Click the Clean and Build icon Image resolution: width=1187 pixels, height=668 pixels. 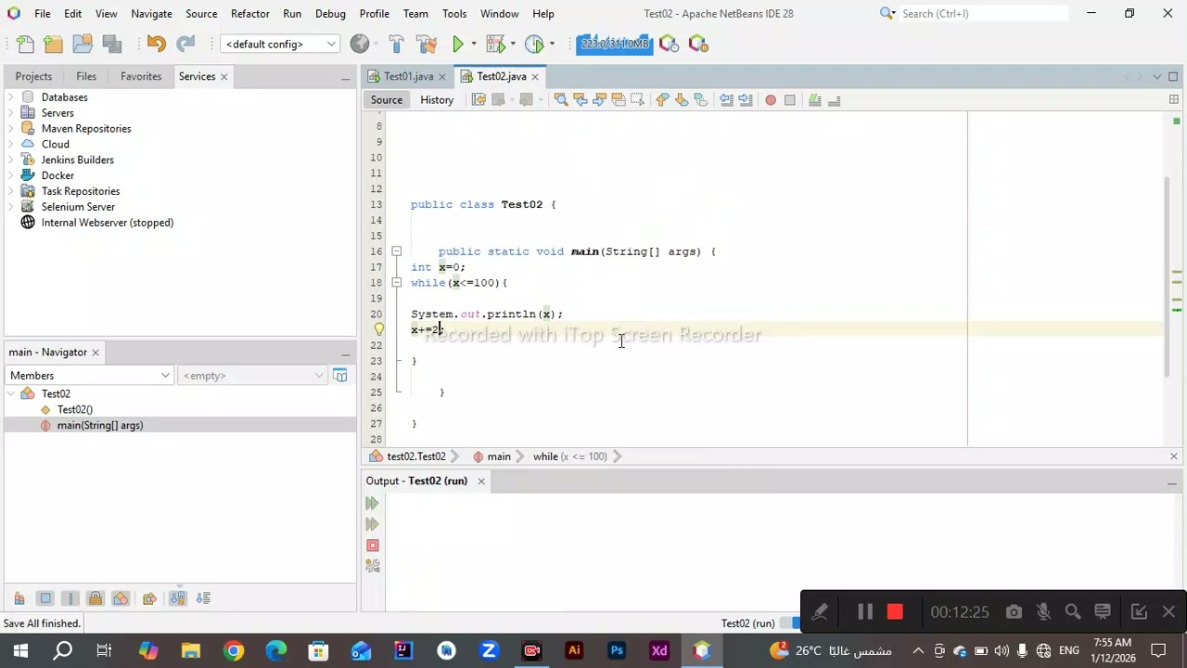point(427,44)
